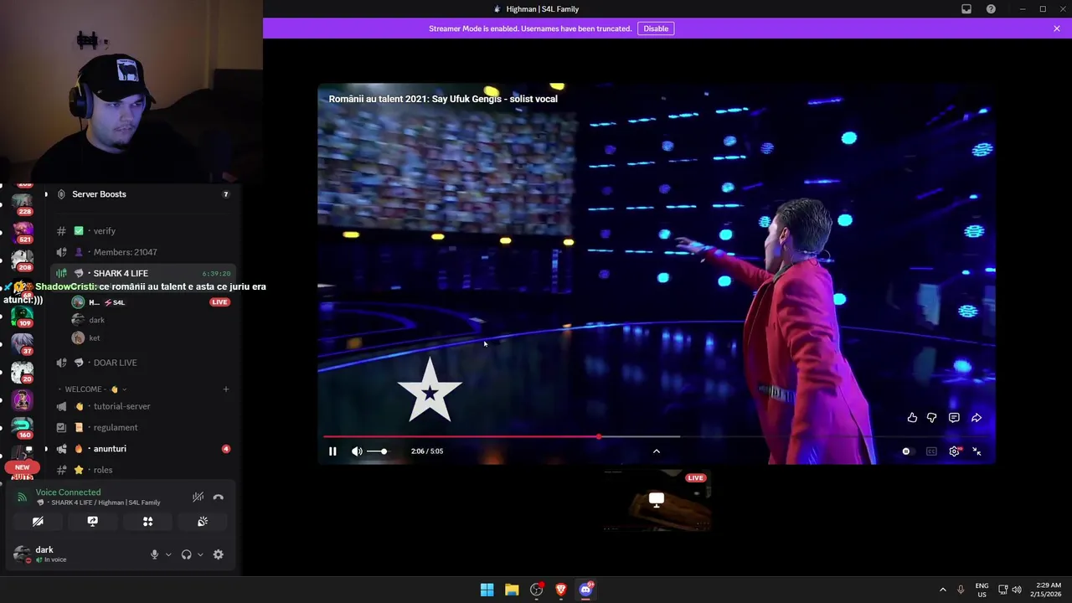Image resolution: width=1072 pixels, height=603 pixels.
Task: Pause the YouTube video playback
Action: [332, 451]
